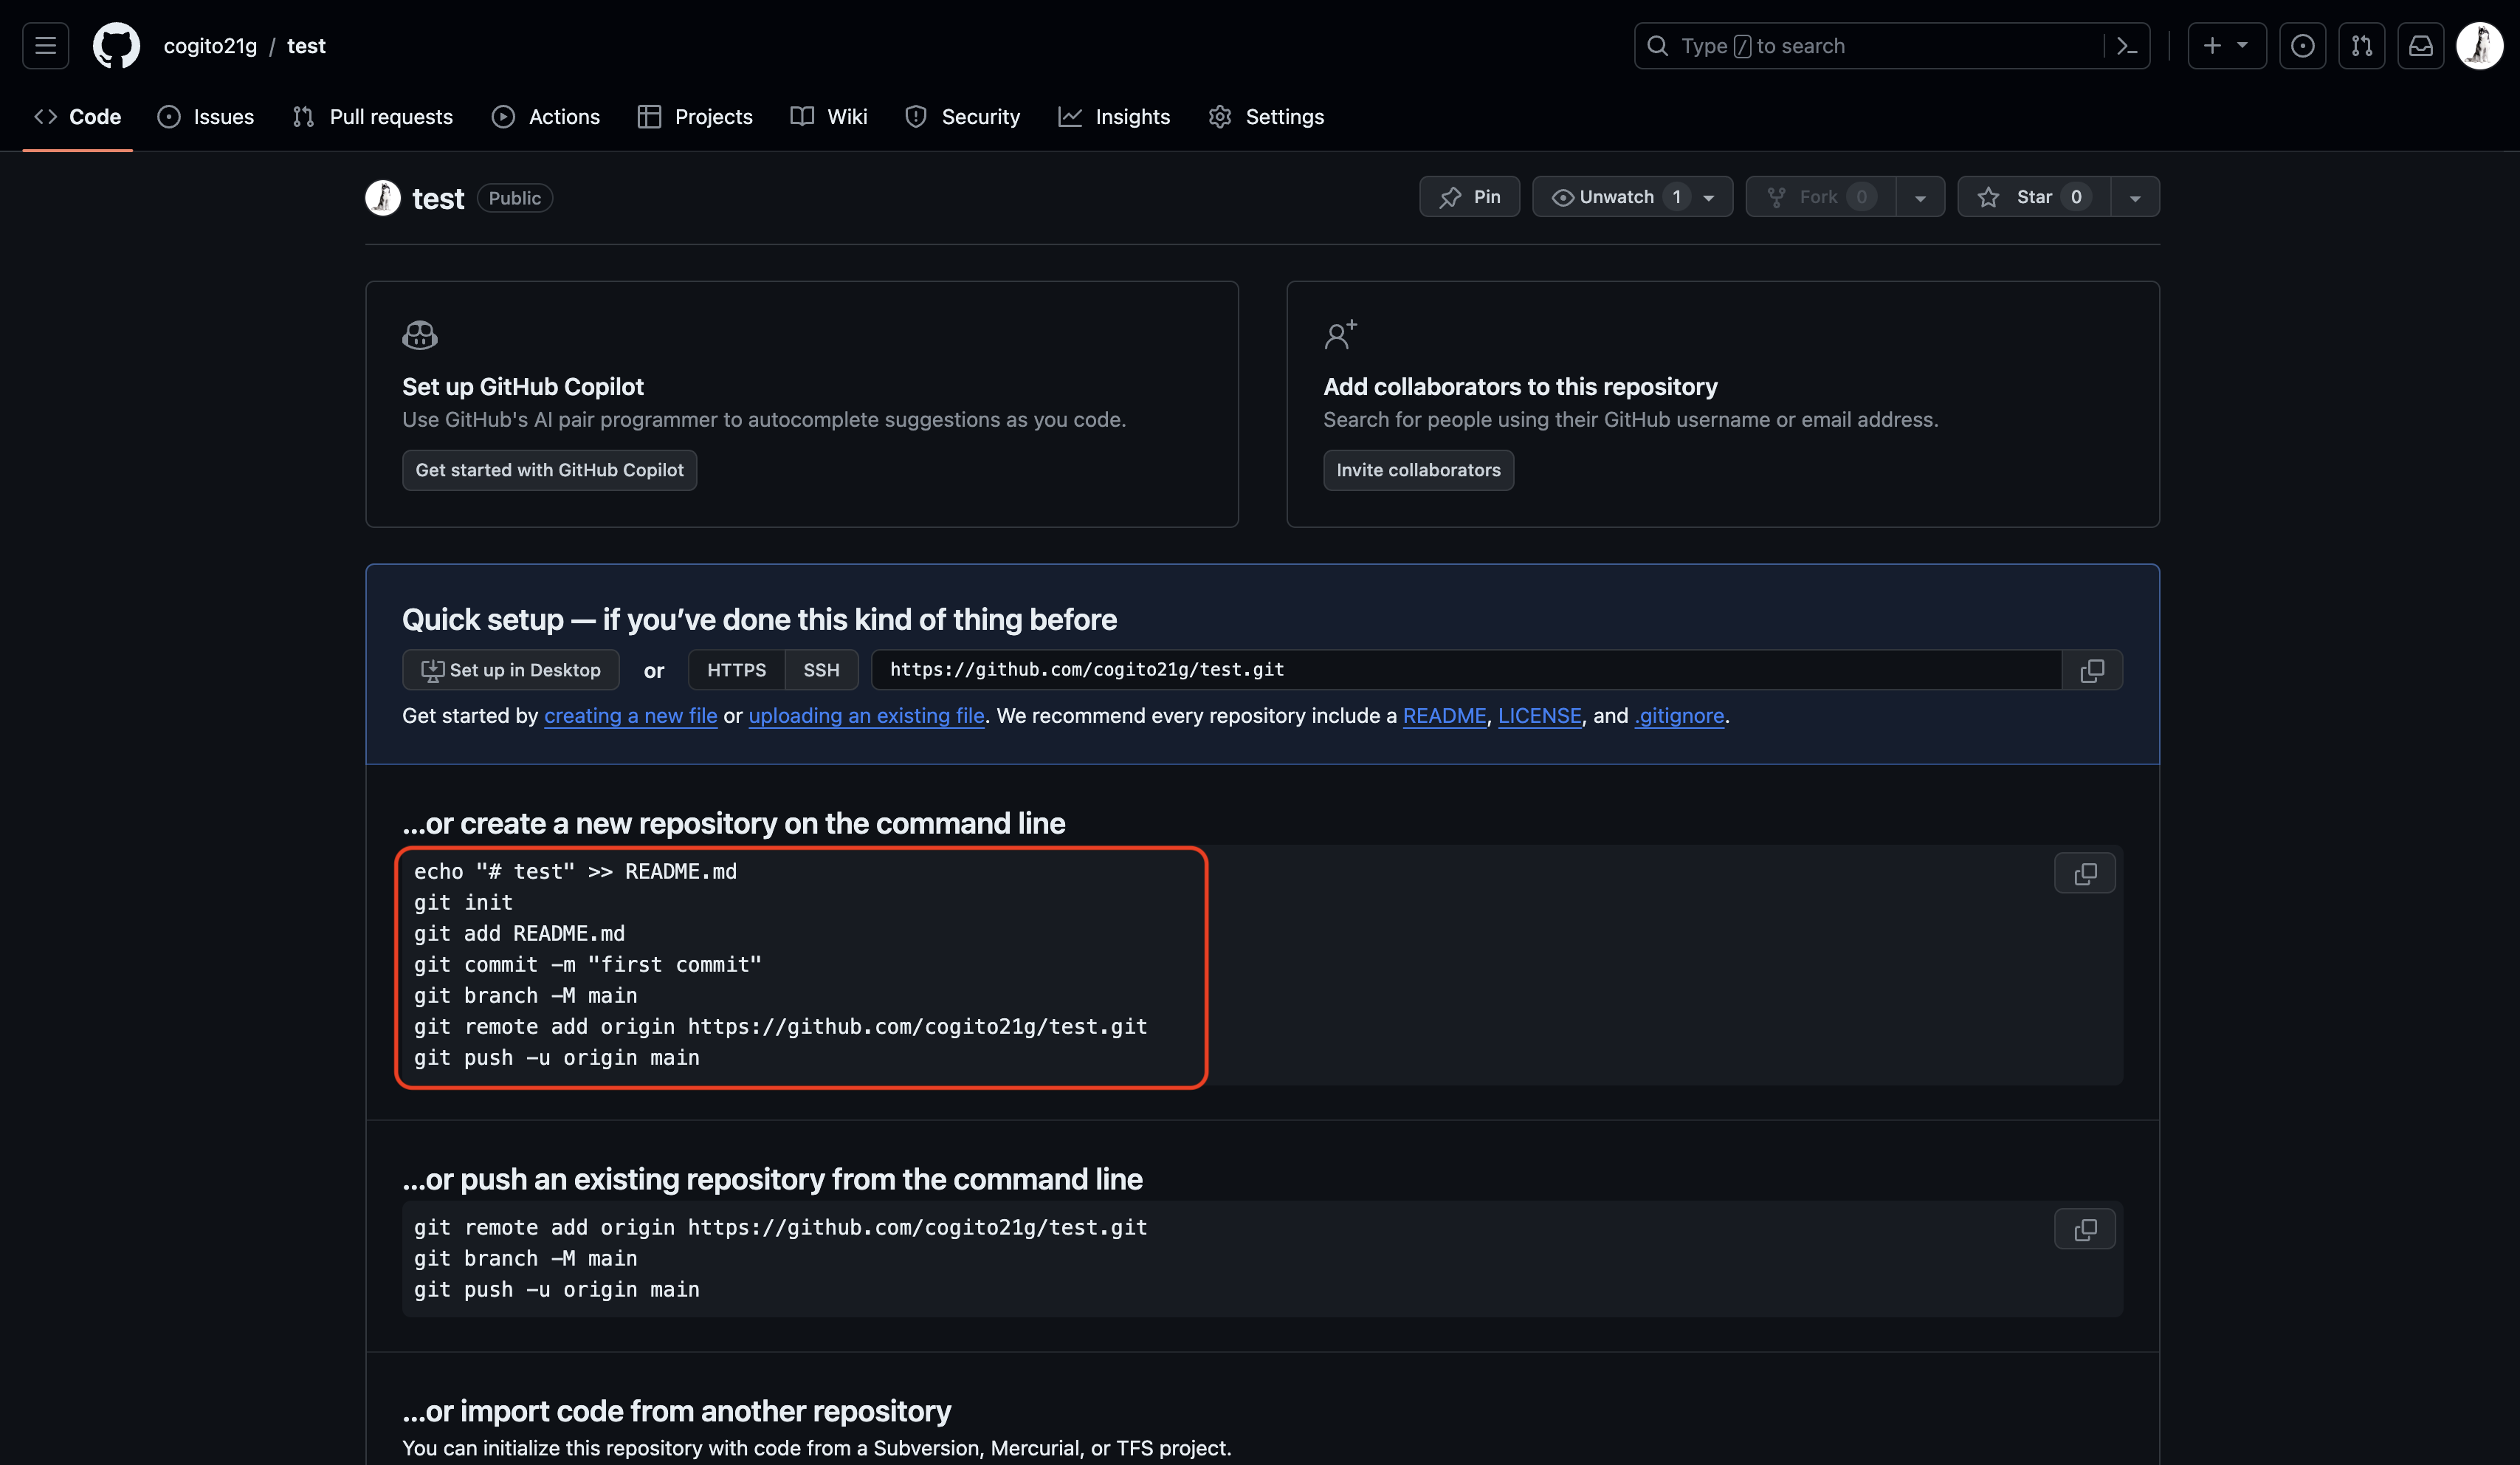Open the command palette icon
2520x1465 pixels.
(2127, 46)
